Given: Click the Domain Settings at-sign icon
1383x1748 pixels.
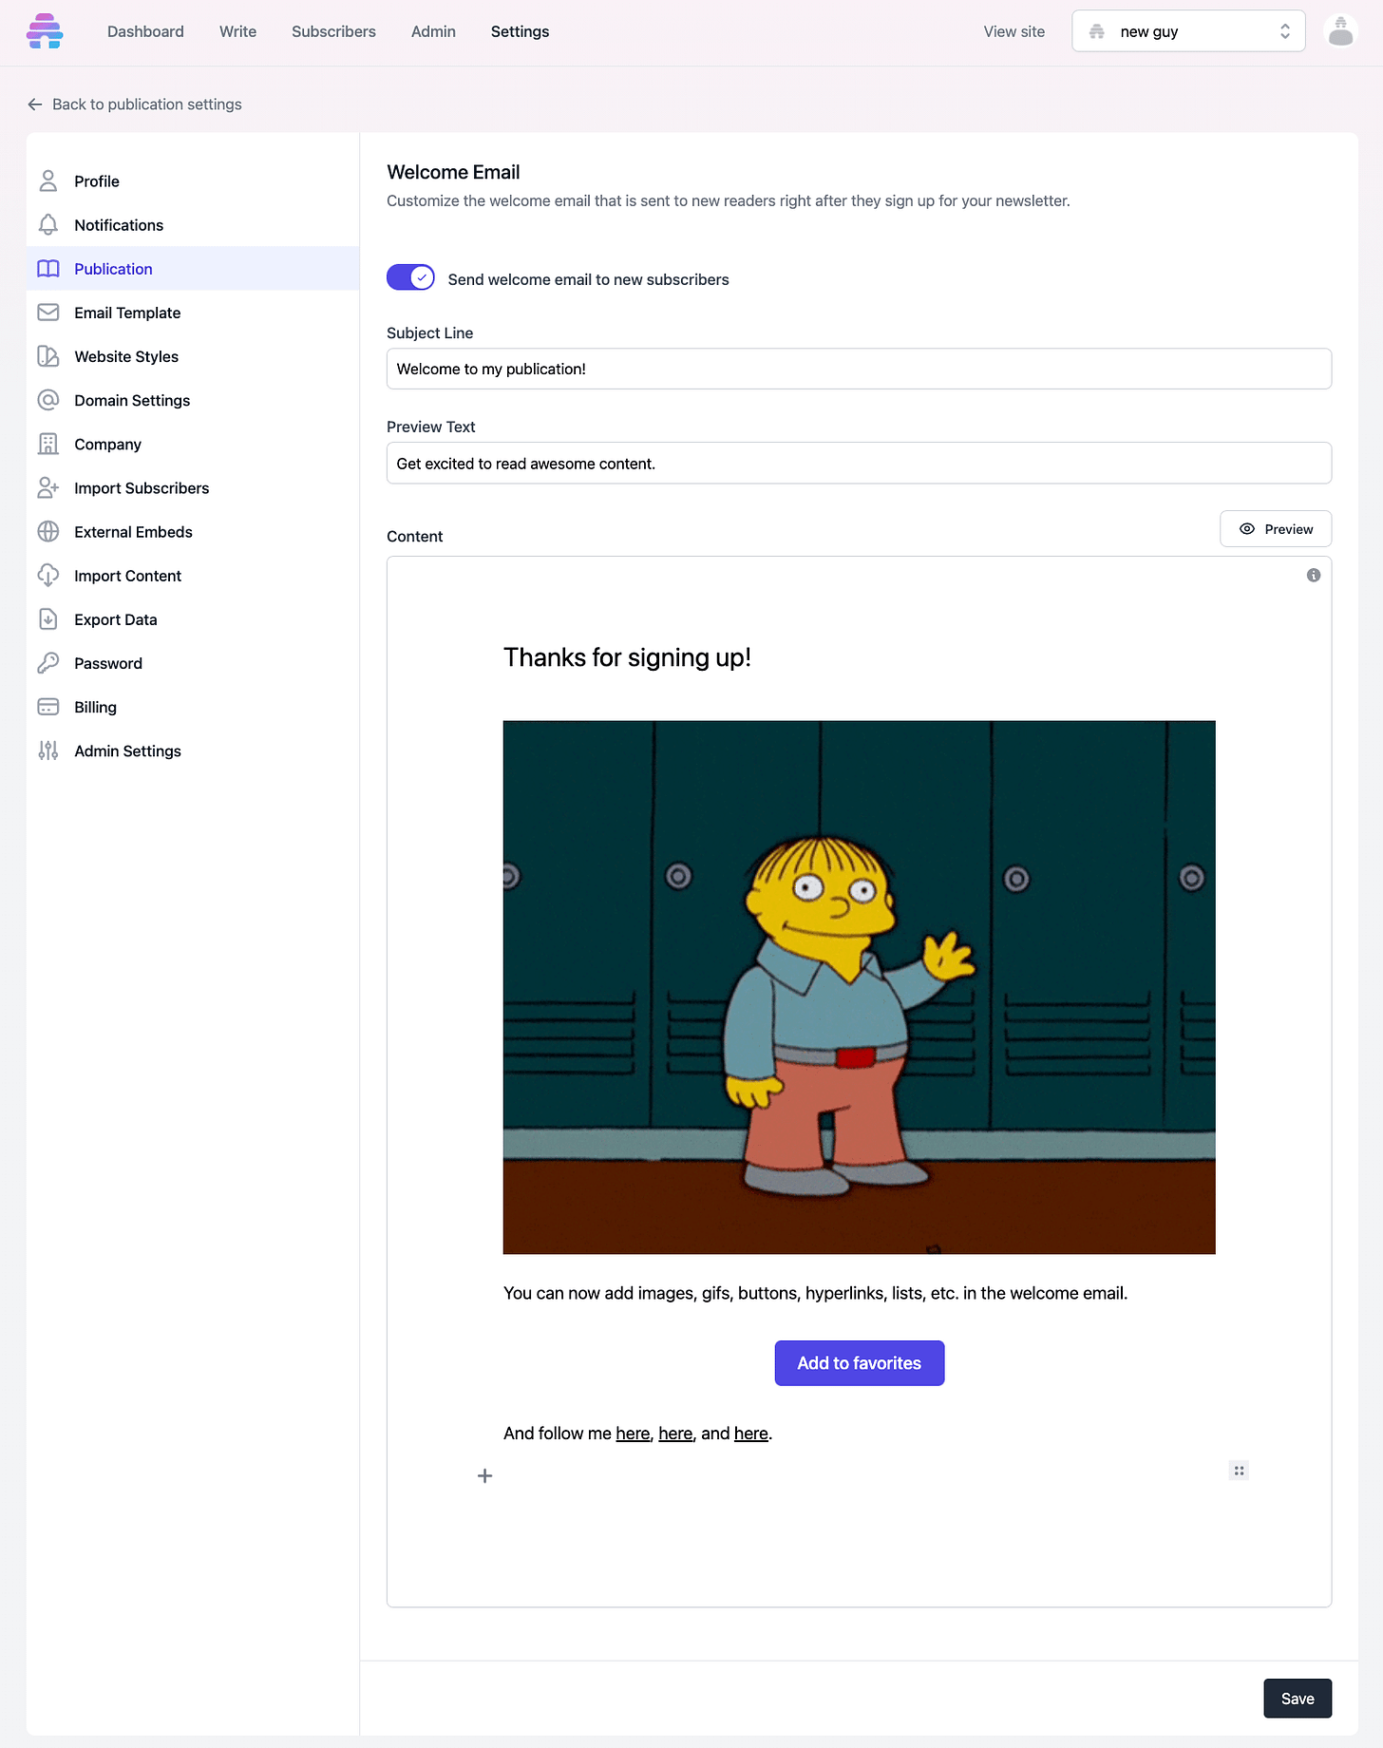Looking at the screenshot, I should 48,400.
